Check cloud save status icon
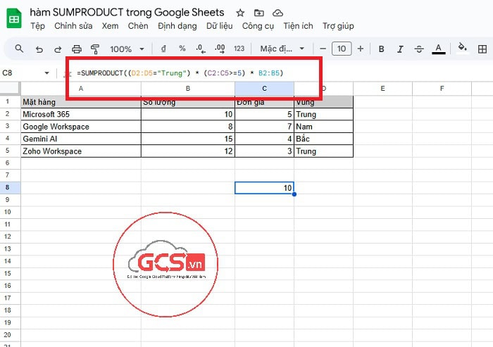This screenshot has height=347, width=493. (277, 13)
